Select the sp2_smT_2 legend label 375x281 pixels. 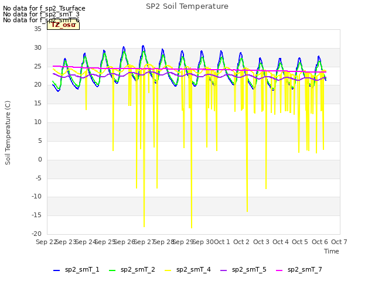click(138, 269)
